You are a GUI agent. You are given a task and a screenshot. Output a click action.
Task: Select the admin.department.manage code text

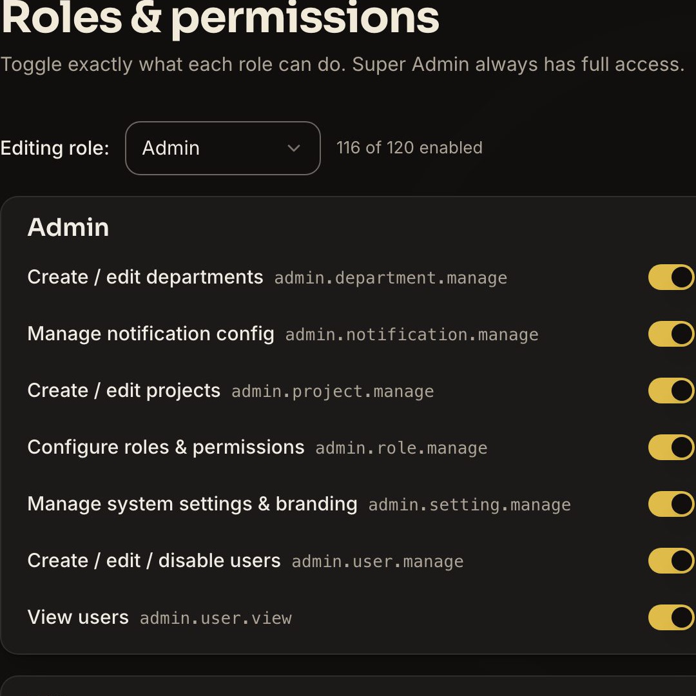(391, 278)
